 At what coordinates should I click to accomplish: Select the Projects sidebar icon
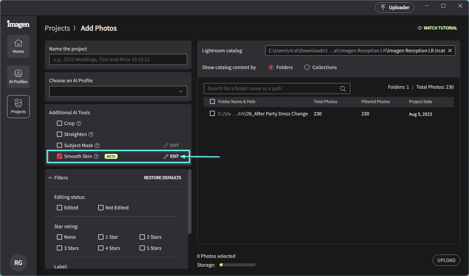[x=18, y=107]
